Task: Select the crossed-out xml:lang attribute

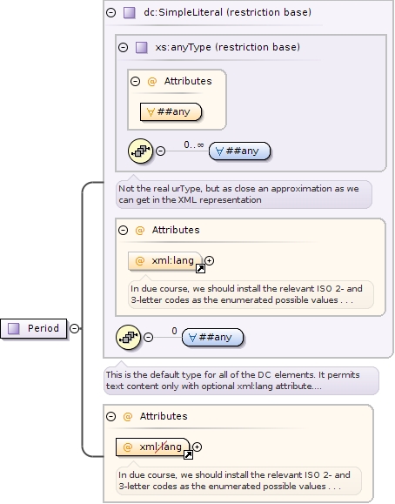Action: (x=153, y=447)
